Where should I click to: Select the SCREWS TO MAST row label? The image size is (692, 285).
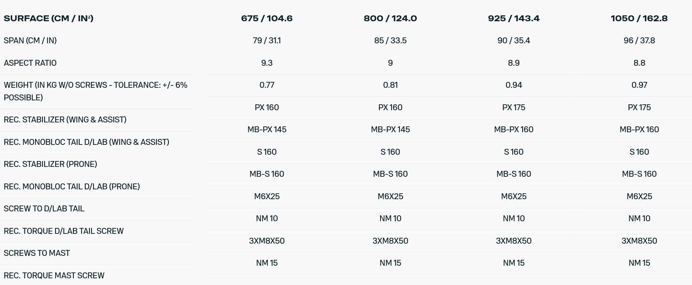coord(37,253)
